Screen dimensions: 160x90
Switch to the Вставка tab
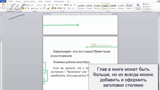coord(18,1)
